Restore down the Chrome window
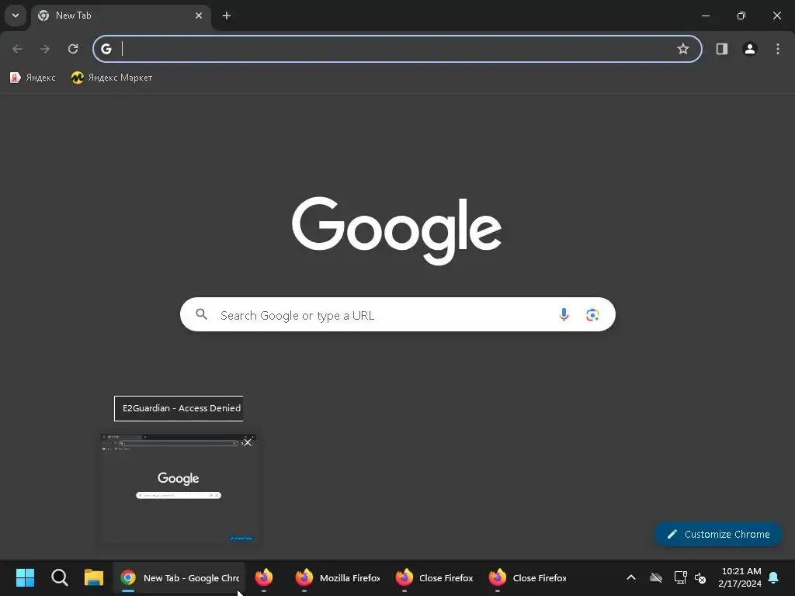 tap(741, 16)
